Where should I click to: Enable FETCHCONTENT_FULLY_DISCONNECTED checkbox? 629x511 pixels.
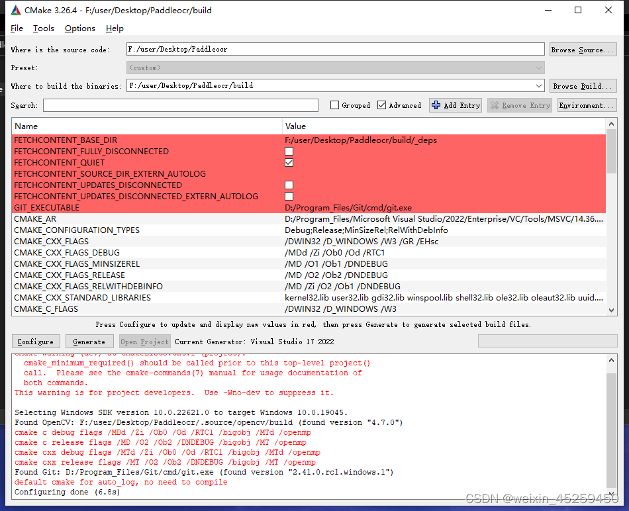289,151
